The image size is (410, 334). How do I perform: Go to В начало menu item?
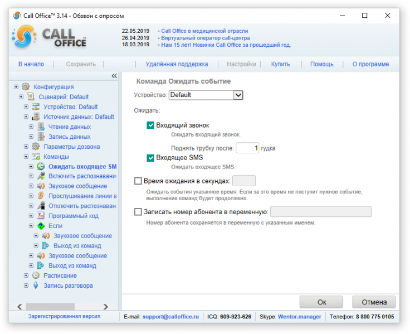(31, 64)
